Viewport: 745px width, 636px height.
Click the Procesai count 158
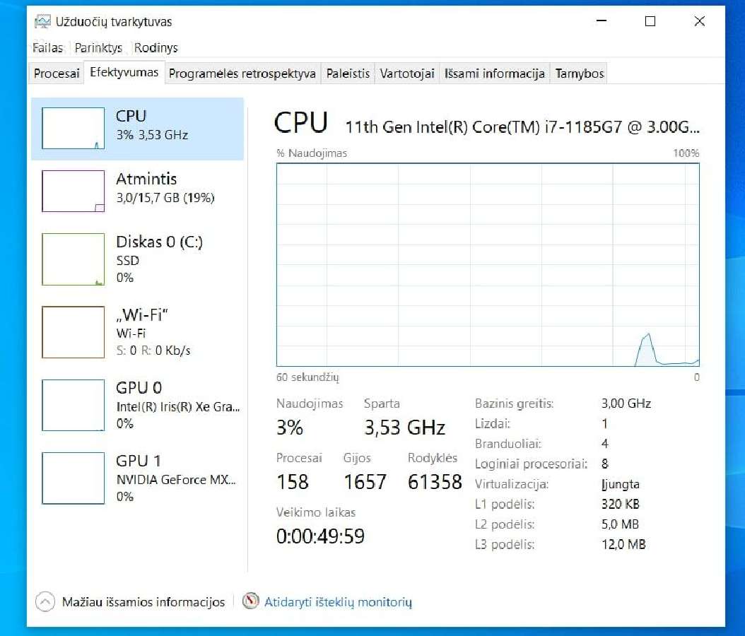click(x=293, y=482)
